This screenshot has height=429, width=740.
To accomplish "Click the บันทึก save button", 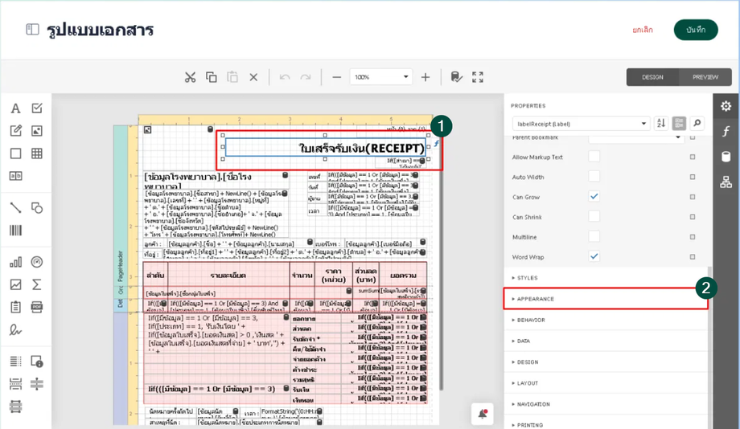I will pos(696,30).
